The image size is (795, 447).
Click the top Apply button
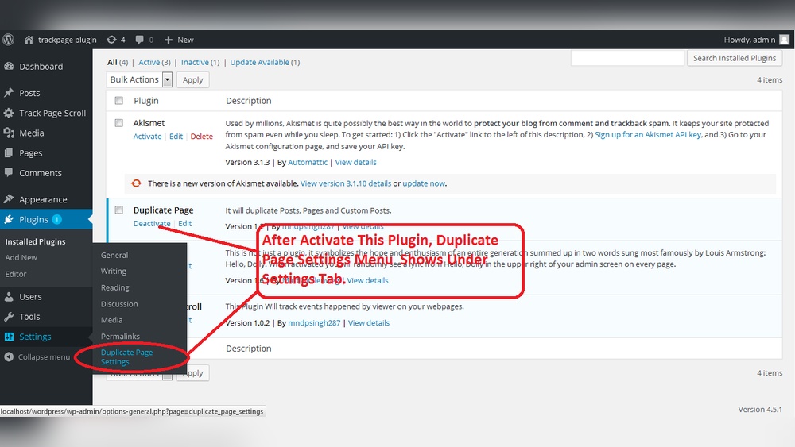coord(192,79)
